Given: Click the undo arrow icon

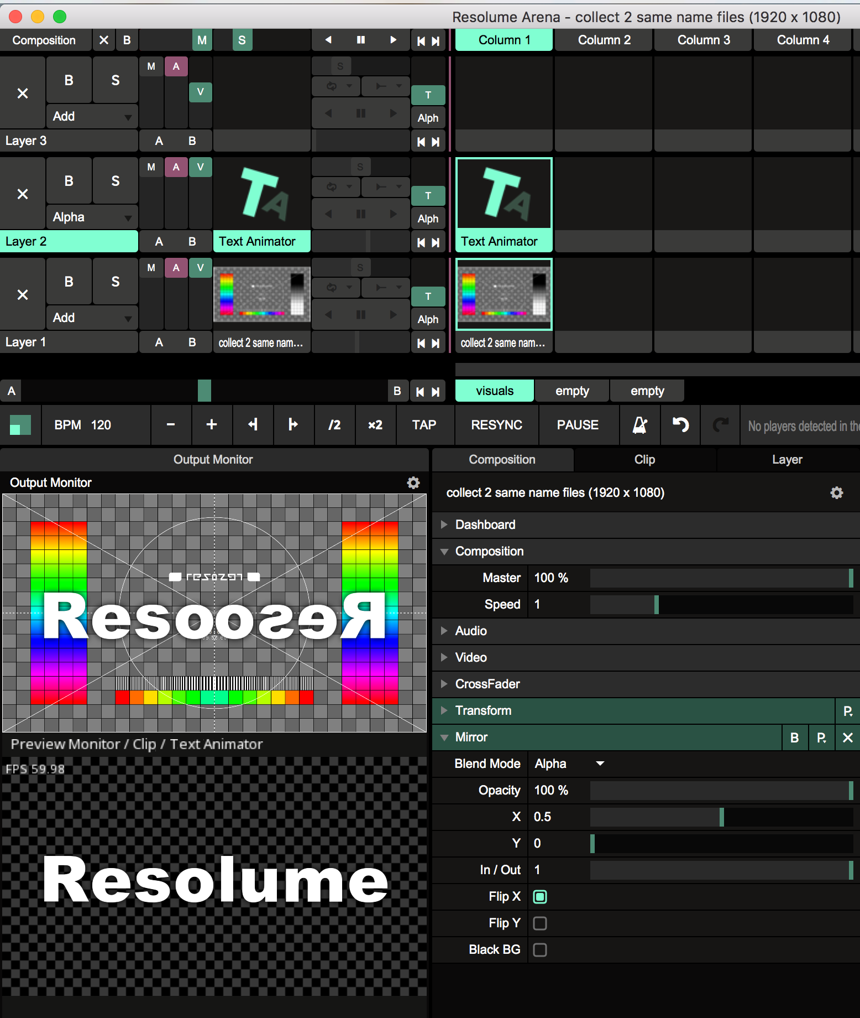Looking at the screenshot, I should coord(680,425).
